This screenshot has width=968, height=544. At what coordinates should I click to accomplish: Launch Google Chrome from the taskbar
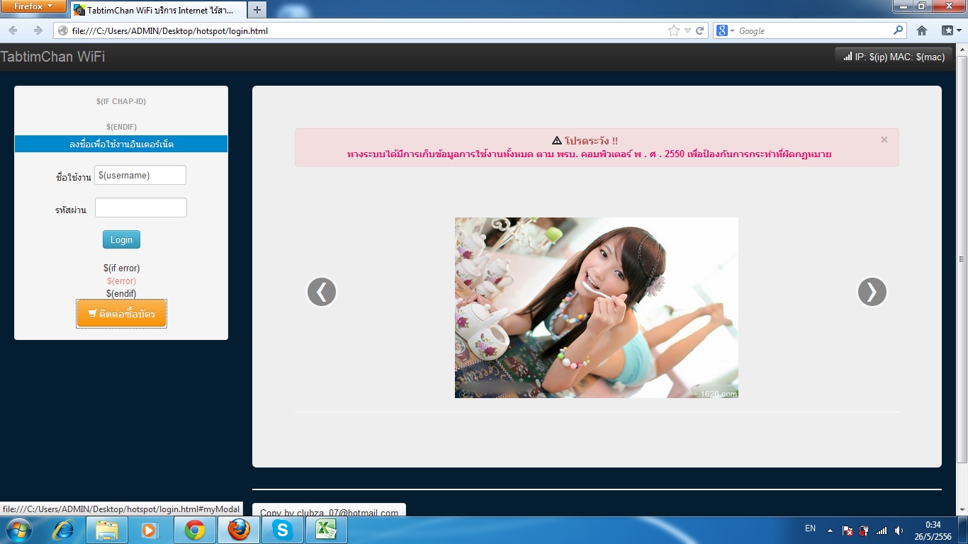coord(195,530)
